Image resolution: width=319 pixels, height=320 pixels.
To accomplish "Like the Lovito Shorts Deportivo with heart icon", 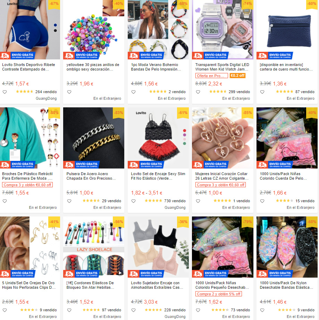I will (x=5, y=92).
